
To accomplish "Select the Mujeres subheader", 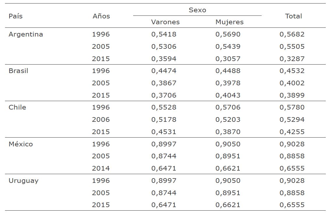I will 229,22.
